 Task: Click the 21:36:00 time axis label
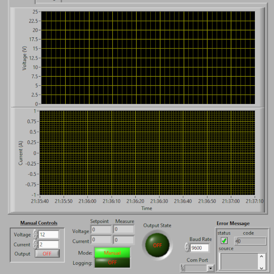coord(87,201)
